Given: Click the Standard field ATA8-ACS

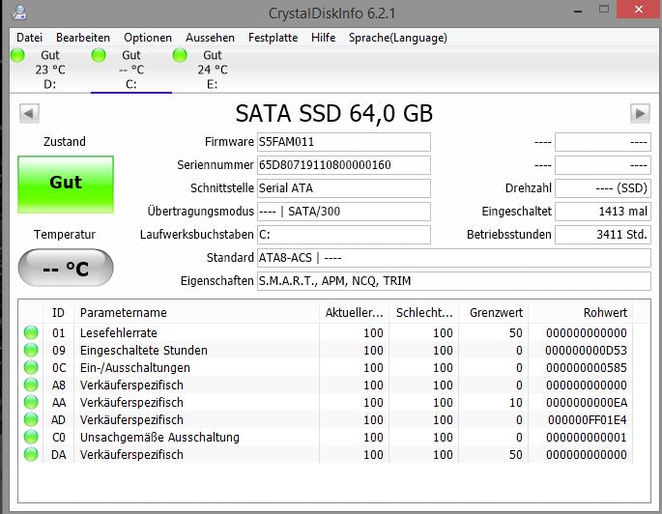Looking at the screenshot, I should 454,258.
